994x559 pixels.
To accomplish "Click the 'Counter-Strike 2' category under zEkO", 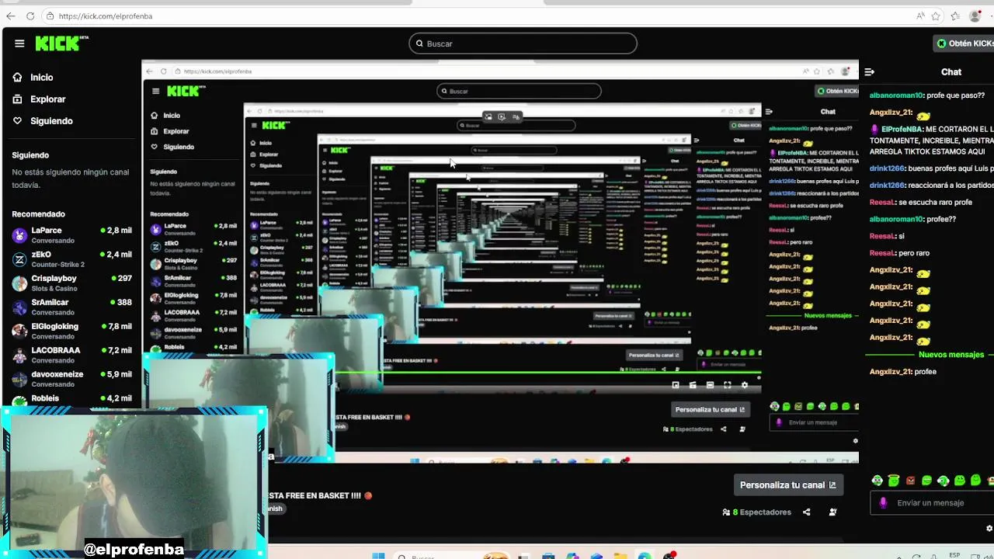I will point(58,265).
